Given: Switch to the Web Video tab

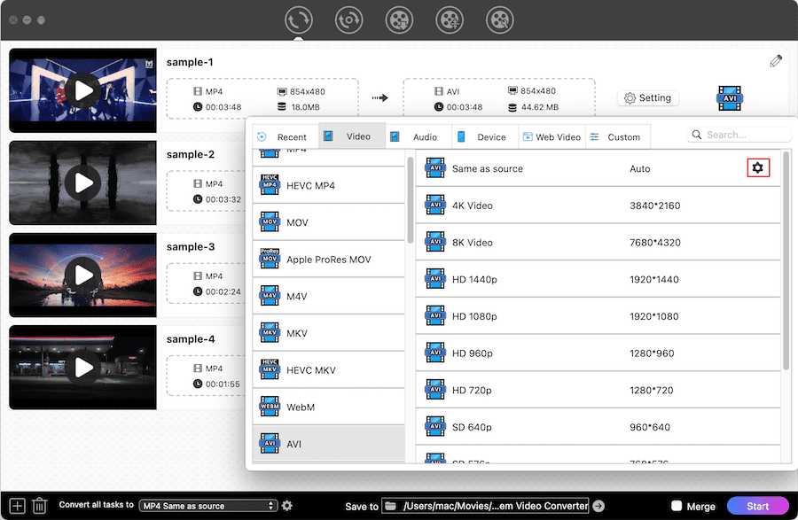Looking at the screenshot, I should click(552, 136).
